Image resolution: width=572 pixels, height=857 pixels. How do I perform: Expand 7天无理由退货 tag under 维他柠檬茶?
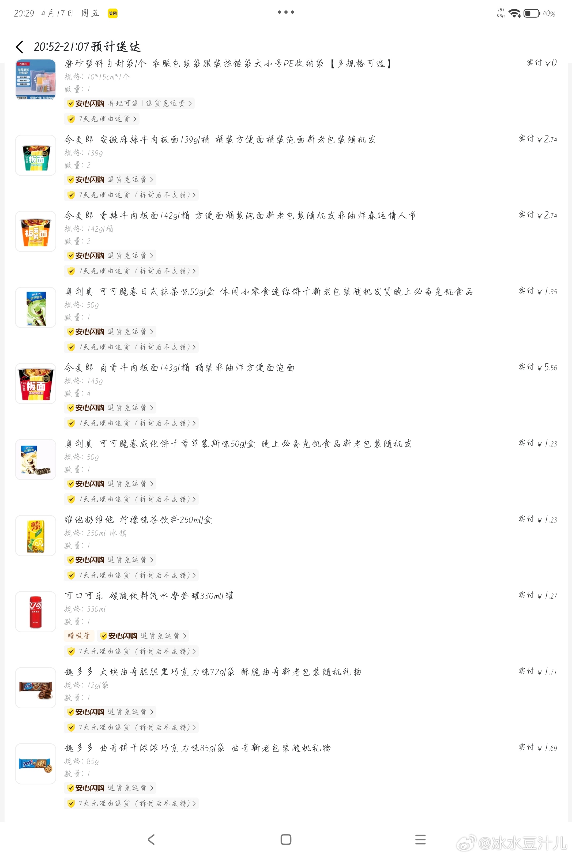(131, 575)
